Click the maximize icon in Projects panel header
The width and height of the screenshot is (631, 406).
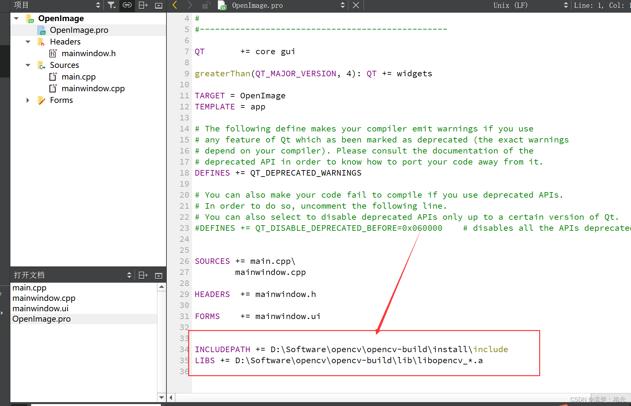[x=158, y=5]
